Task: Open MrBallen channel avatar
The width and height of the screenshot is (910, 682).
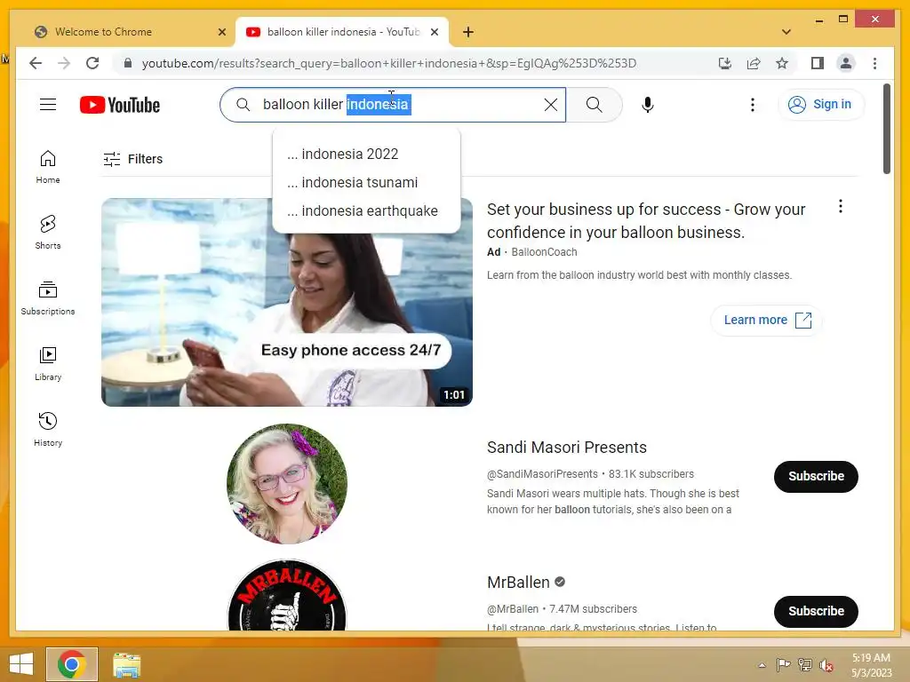Action: 287,596
